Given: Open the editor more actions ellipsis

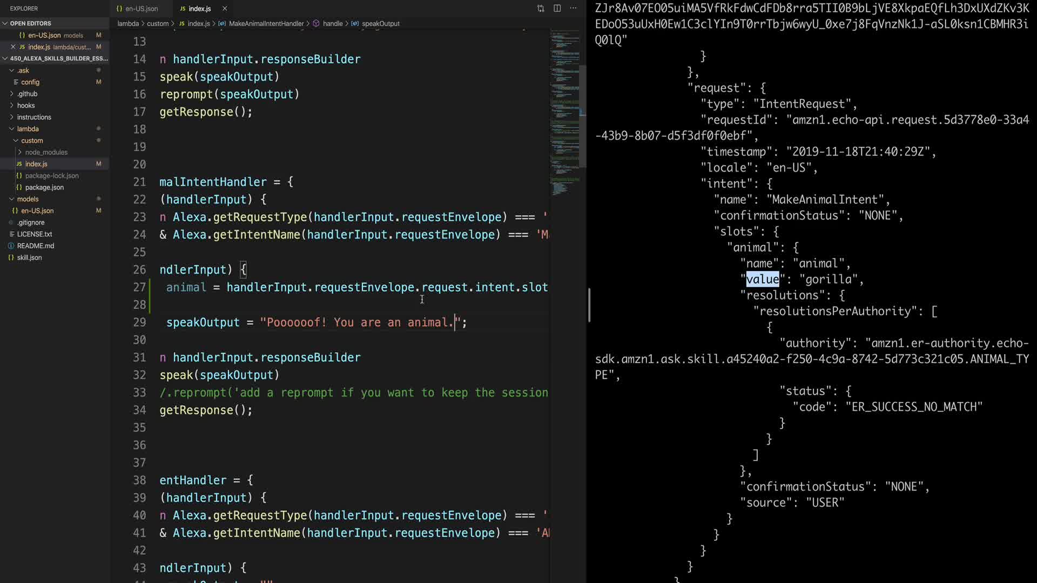Looking at the screenshot, I should (x=573, y=8).
